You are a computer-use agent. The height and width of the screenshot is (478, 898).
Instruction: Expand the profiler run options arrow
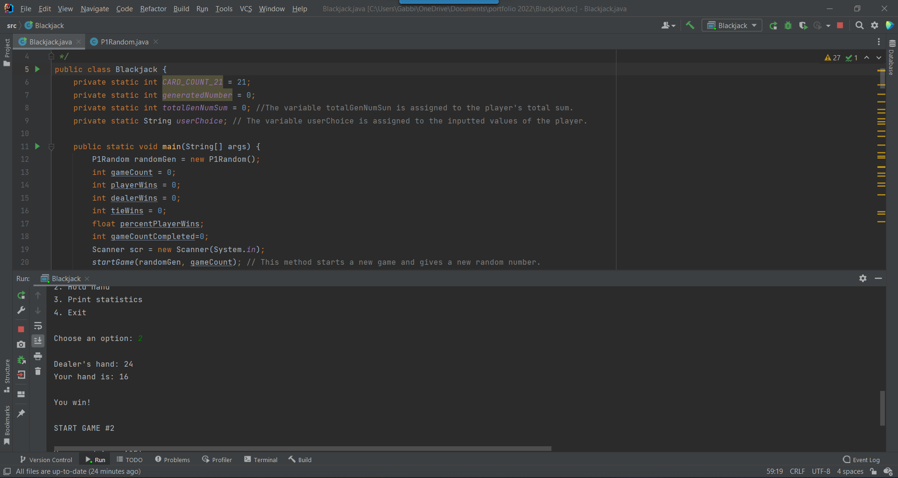(828, 26)
